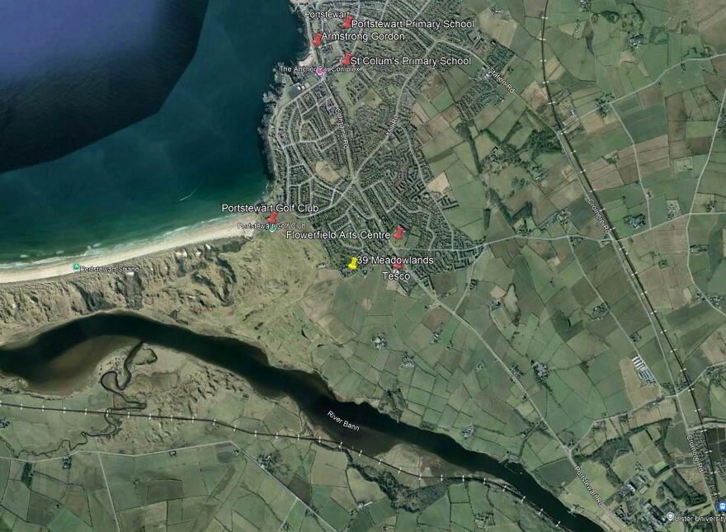Click the Armstrong Gordon label text

click(363, 36)
